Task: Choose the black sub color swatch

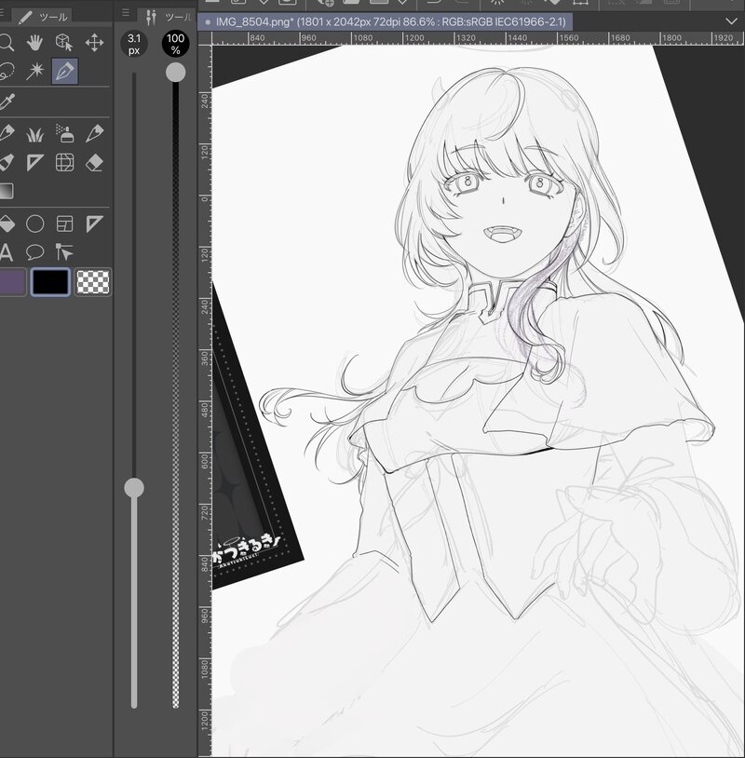Action: coord(50,282)
